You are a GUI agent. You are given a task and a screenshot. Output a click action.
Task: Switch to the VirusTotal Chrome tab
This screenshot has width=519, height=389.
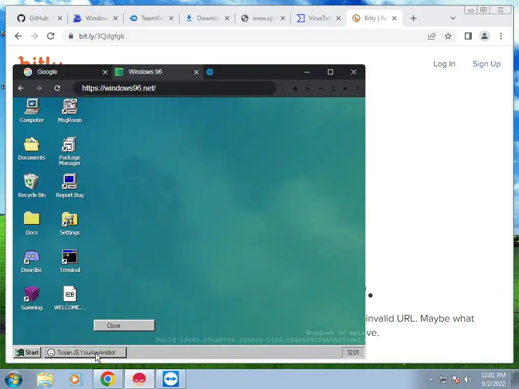[x=319, y=18]
